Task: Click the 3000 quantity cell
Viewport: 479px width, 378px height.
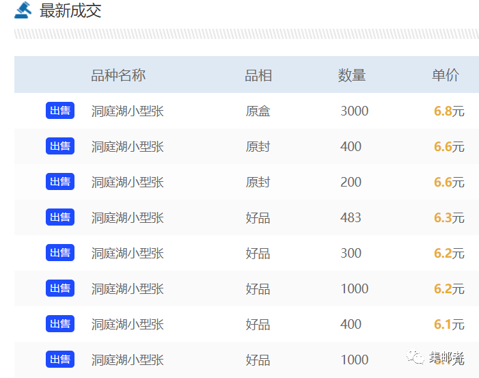Action: point(355,111)
